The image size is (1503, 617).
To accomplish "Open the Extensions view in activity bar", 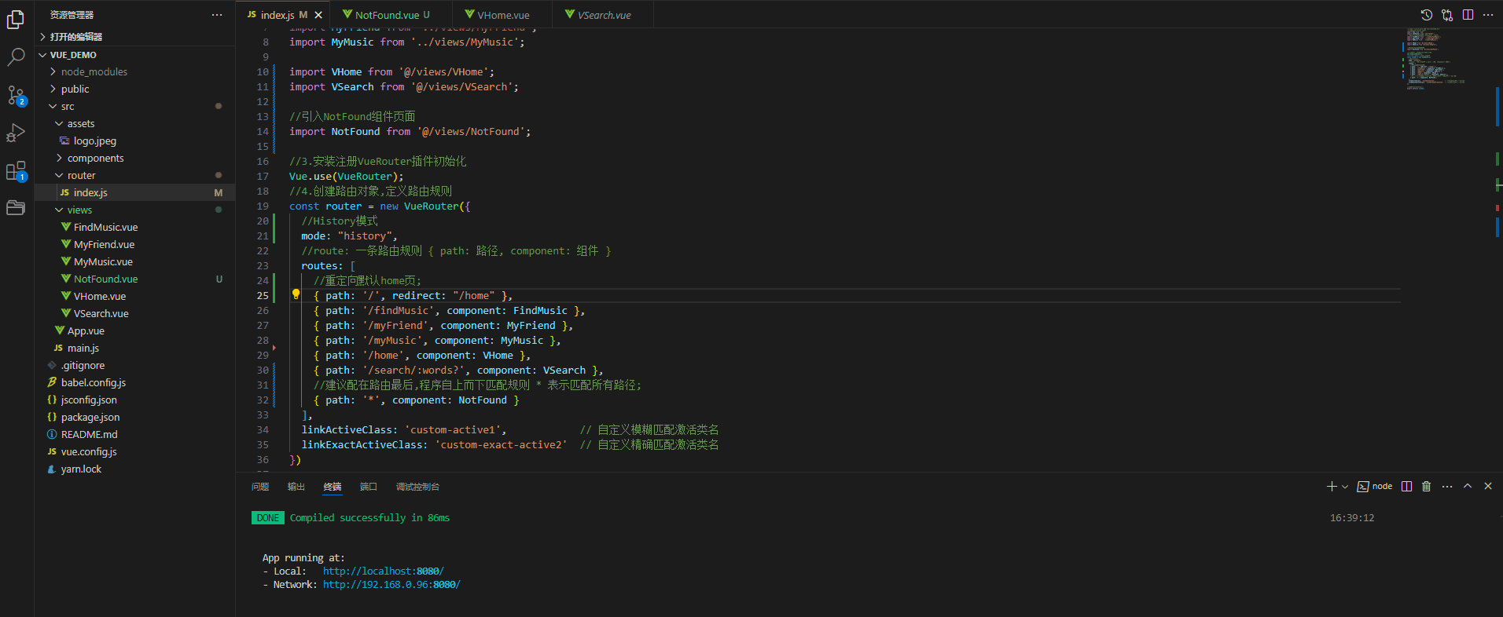I will coord(16,171).
